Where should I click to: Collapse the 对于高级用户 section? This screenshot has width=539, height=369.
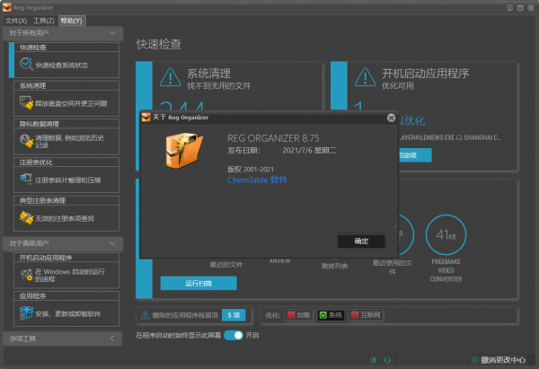pyautogui.click(x=112, y=243)
